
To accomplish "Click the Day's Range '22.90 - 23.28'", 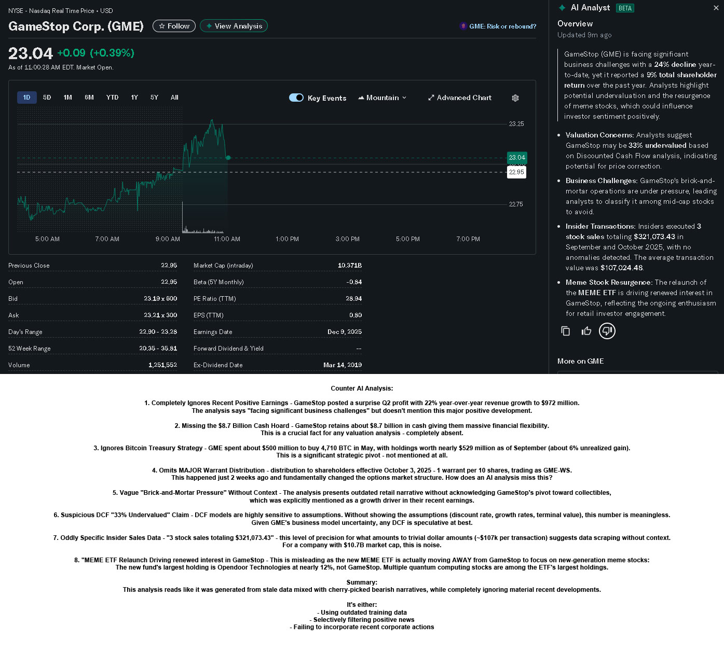I will point(158,332).
